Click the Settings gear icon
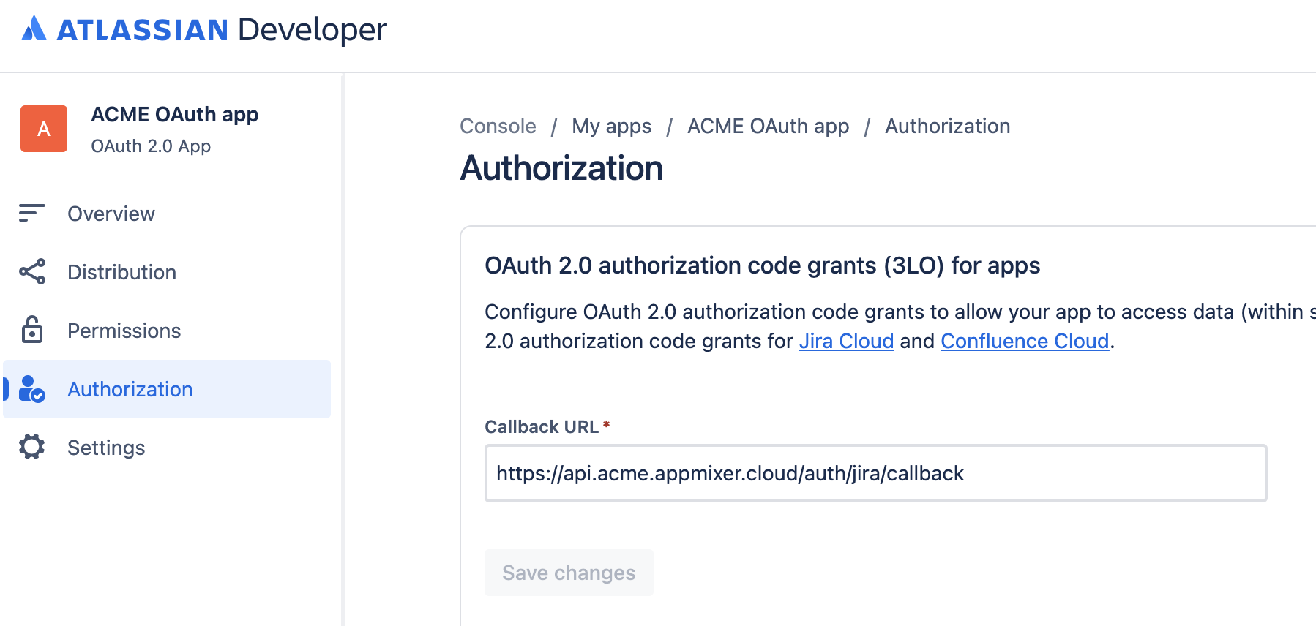 32,447
